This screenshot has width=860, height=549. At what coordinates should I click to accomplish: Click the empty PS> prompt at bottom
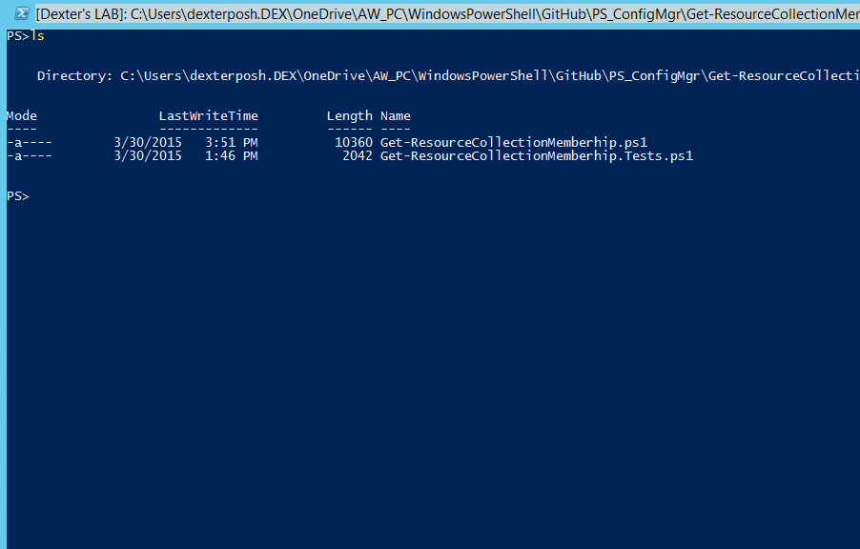pos(17,196)
